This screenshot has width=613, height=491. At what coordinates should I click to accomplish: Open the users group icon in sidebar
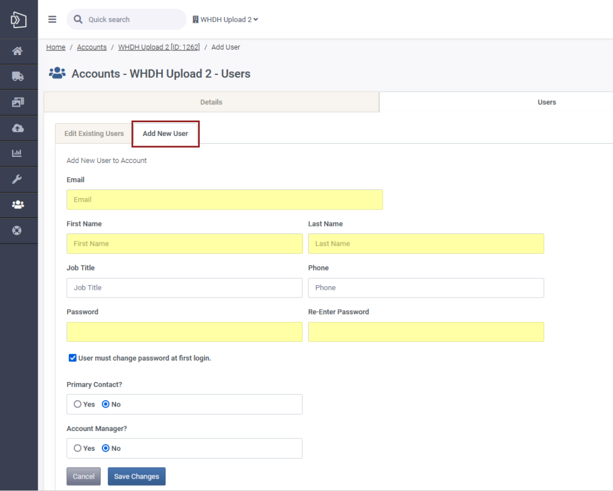click(18, 204)
